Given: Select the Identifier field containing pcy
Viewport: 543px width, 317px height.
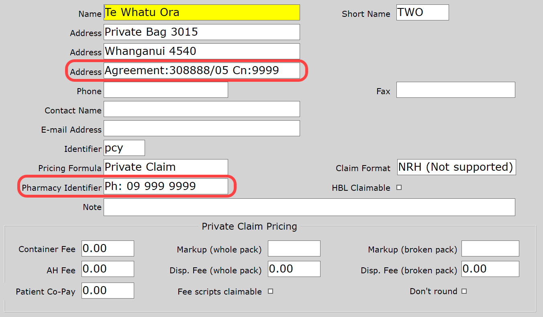Looking at the screenshot, I should click(x=124, y=148).
